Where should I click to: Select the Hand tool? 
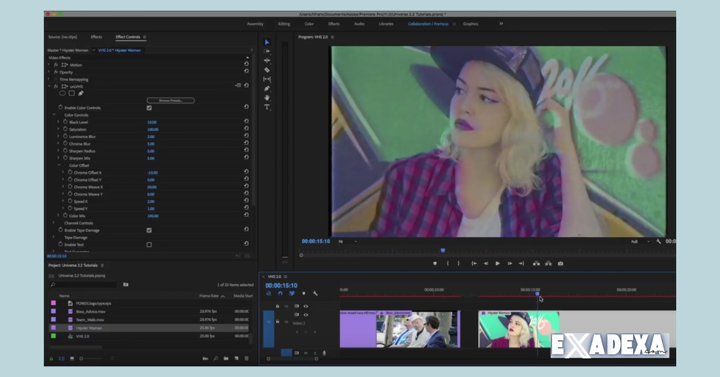coord(267,98)
